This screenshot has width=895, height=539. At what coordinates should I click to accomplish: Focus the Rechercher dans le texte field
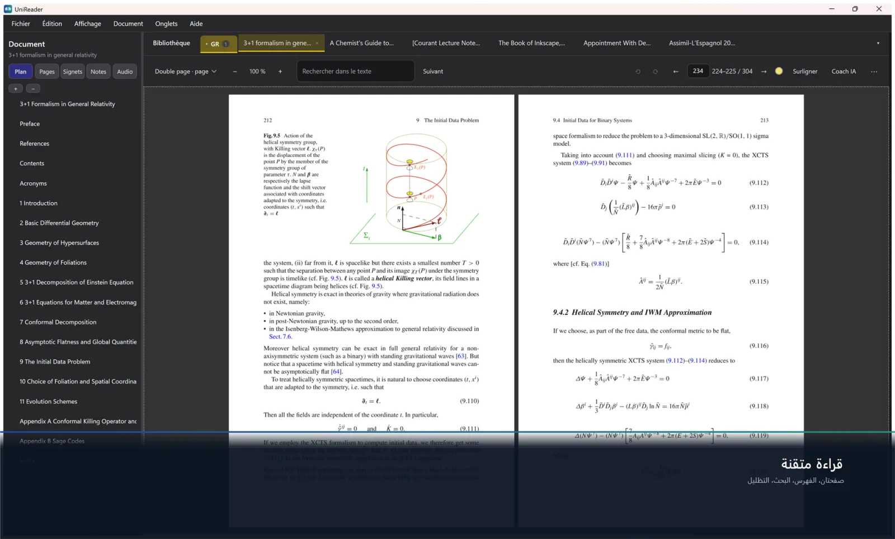pyautogui.click(x=356, y=71)
